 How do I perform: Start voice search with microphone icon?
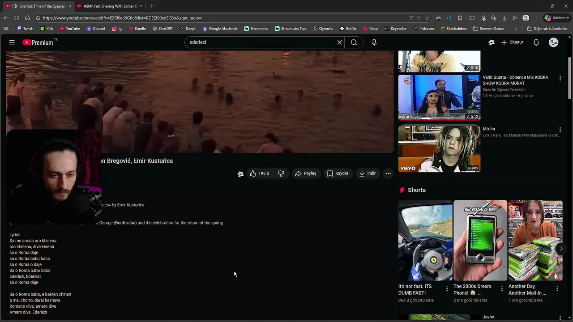(x=374, y=42)
